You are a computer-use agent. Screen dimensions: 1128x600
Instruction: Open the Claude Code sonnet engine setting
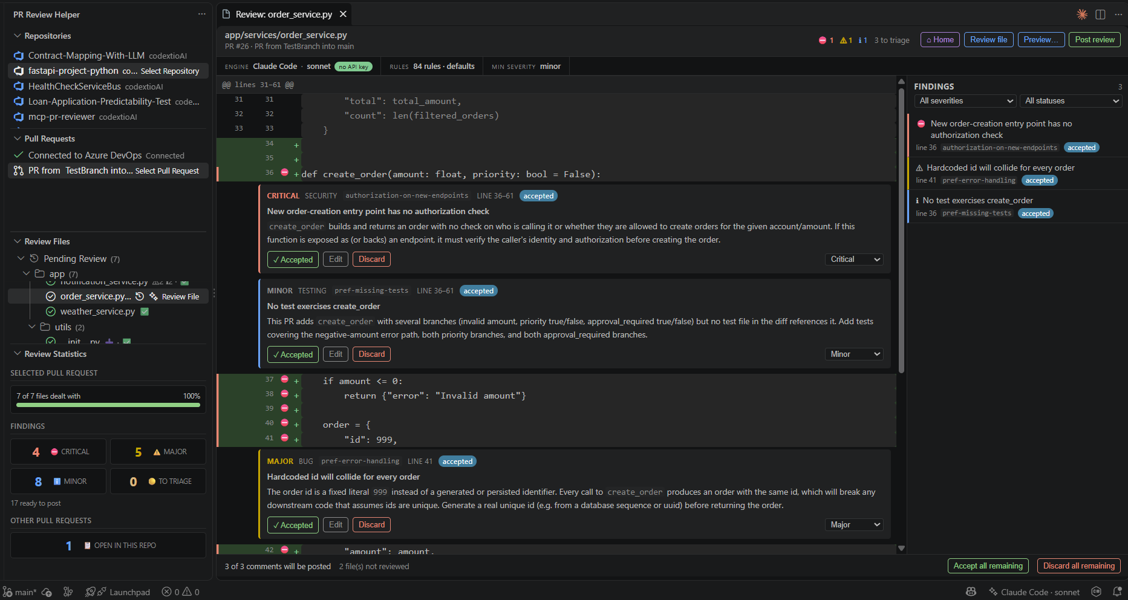coord(298,67)
